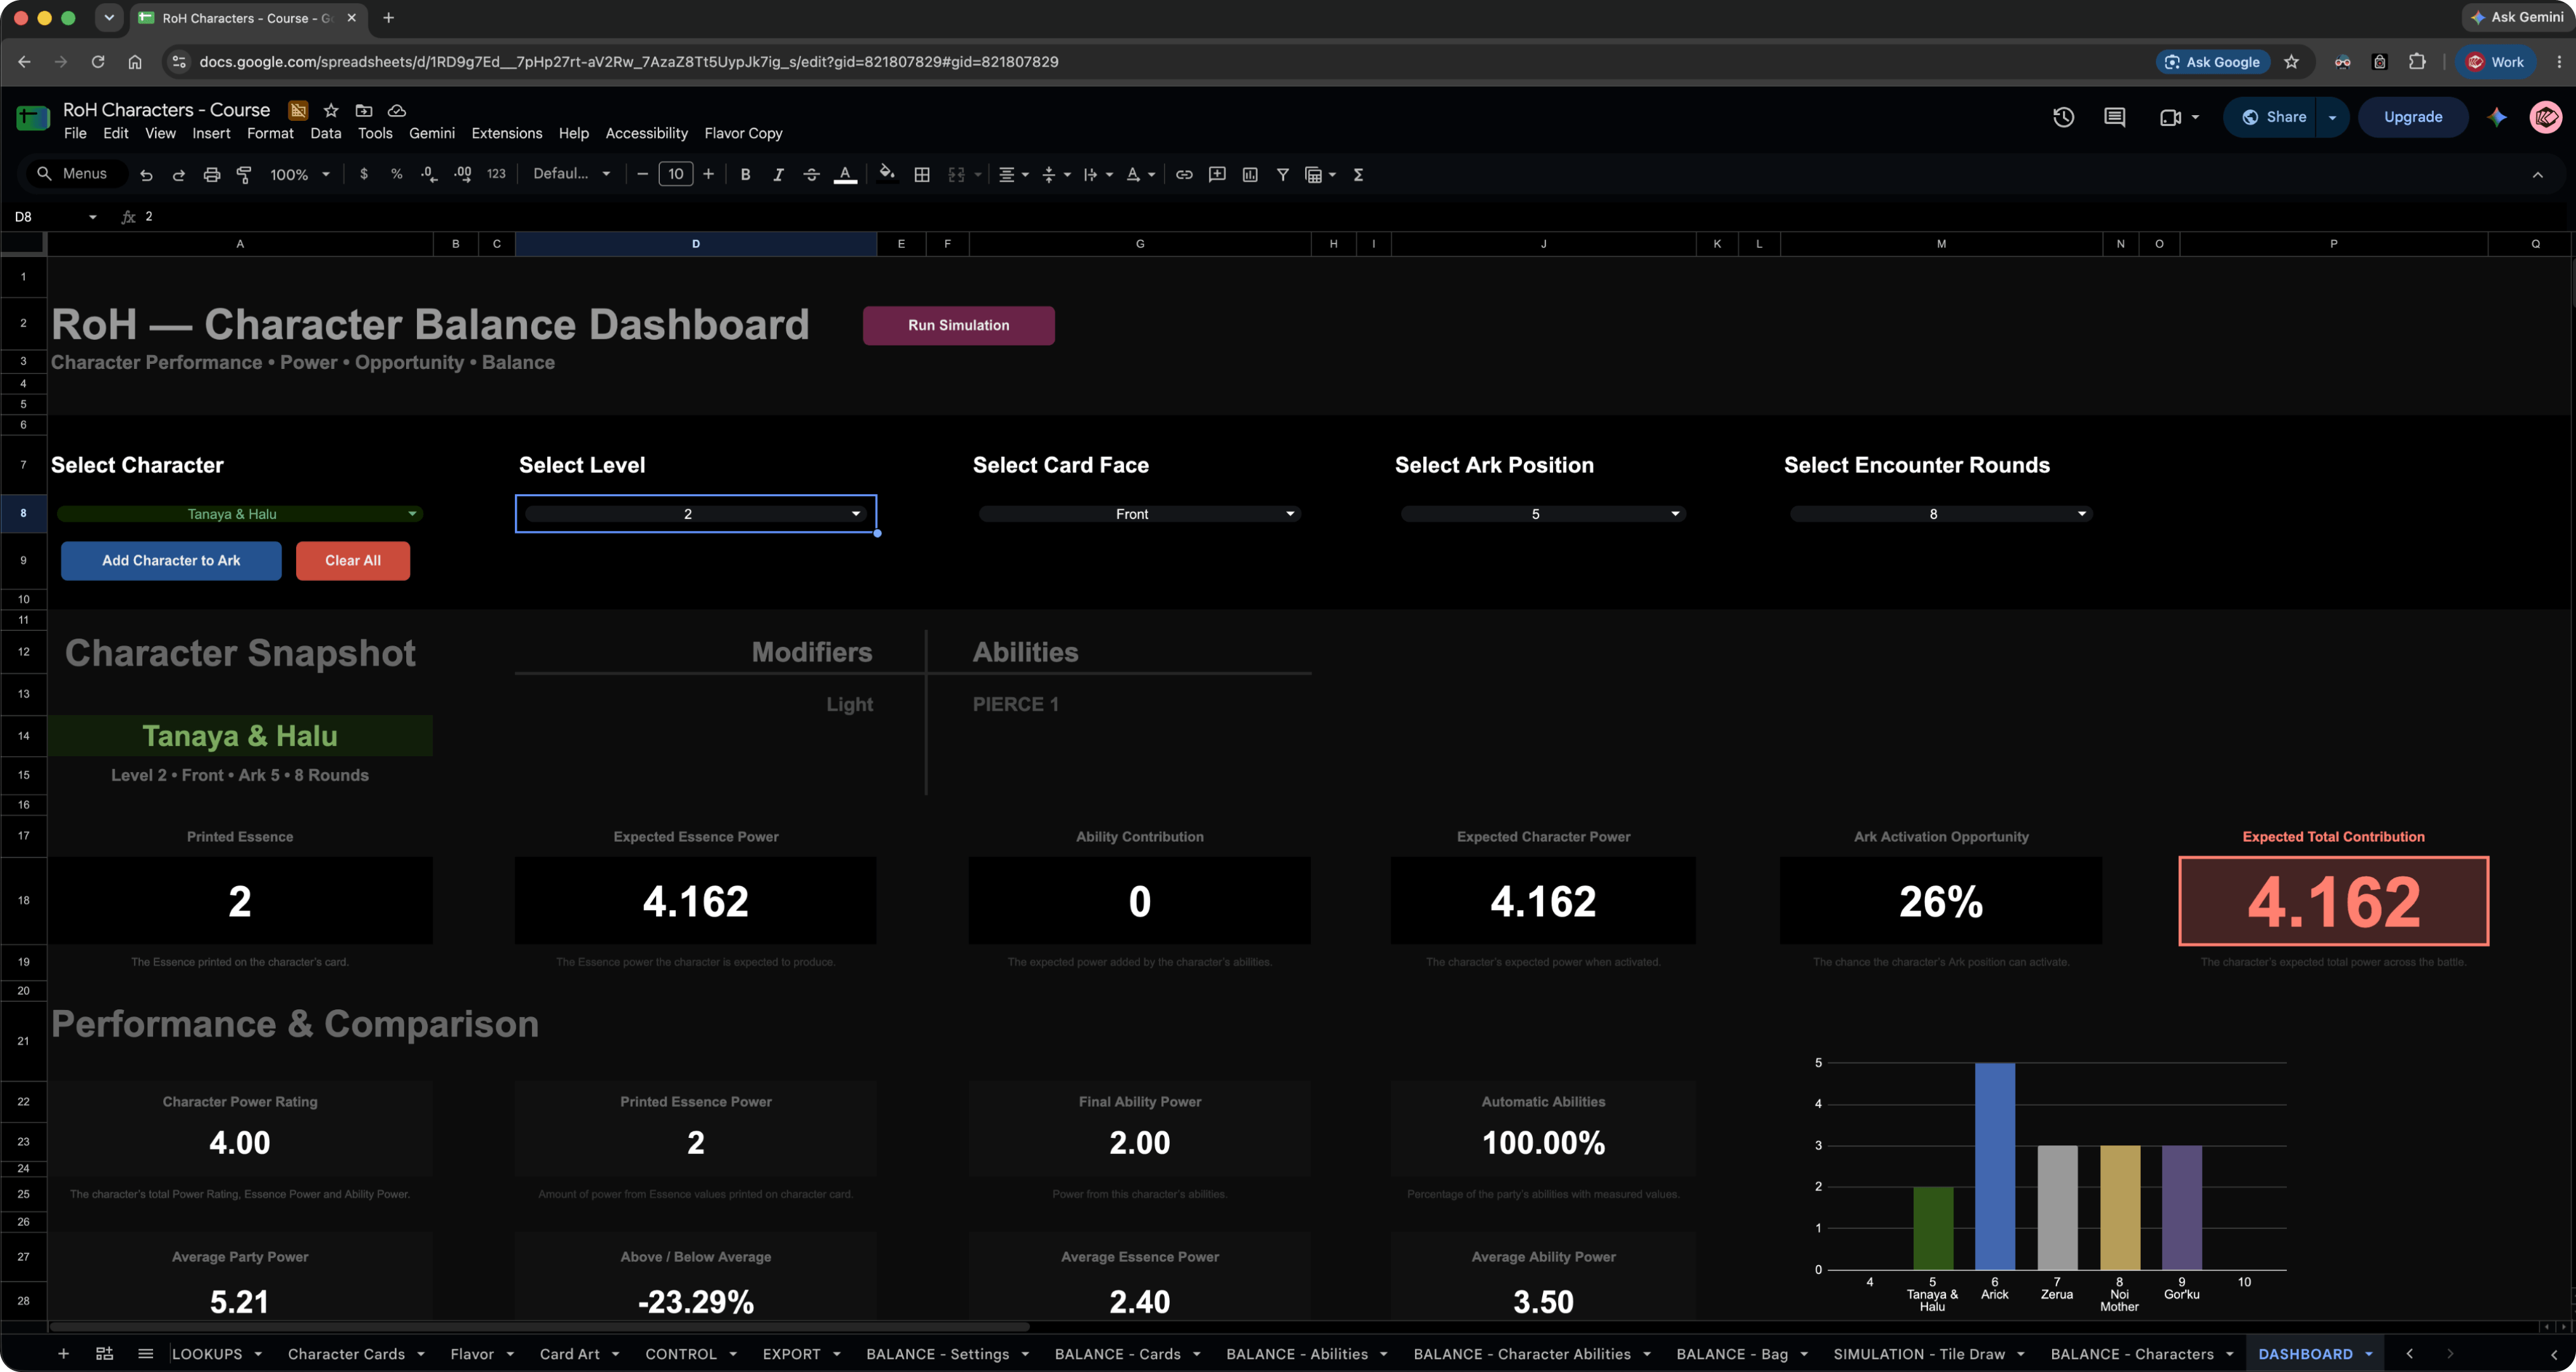Hide the menus with collapse arrow
The width and height of the screenshot is (2576, 1372).
(2537, 174)
